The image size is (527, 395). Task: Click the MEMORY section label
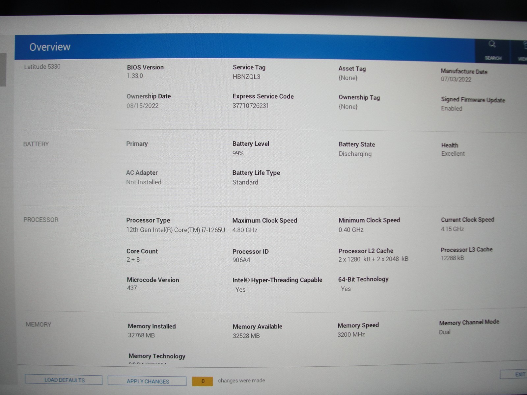(39, 325)
